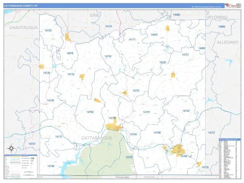Select ZIP code label 14141
This screenshot has height=183, width=244.
tap(109, 26)
